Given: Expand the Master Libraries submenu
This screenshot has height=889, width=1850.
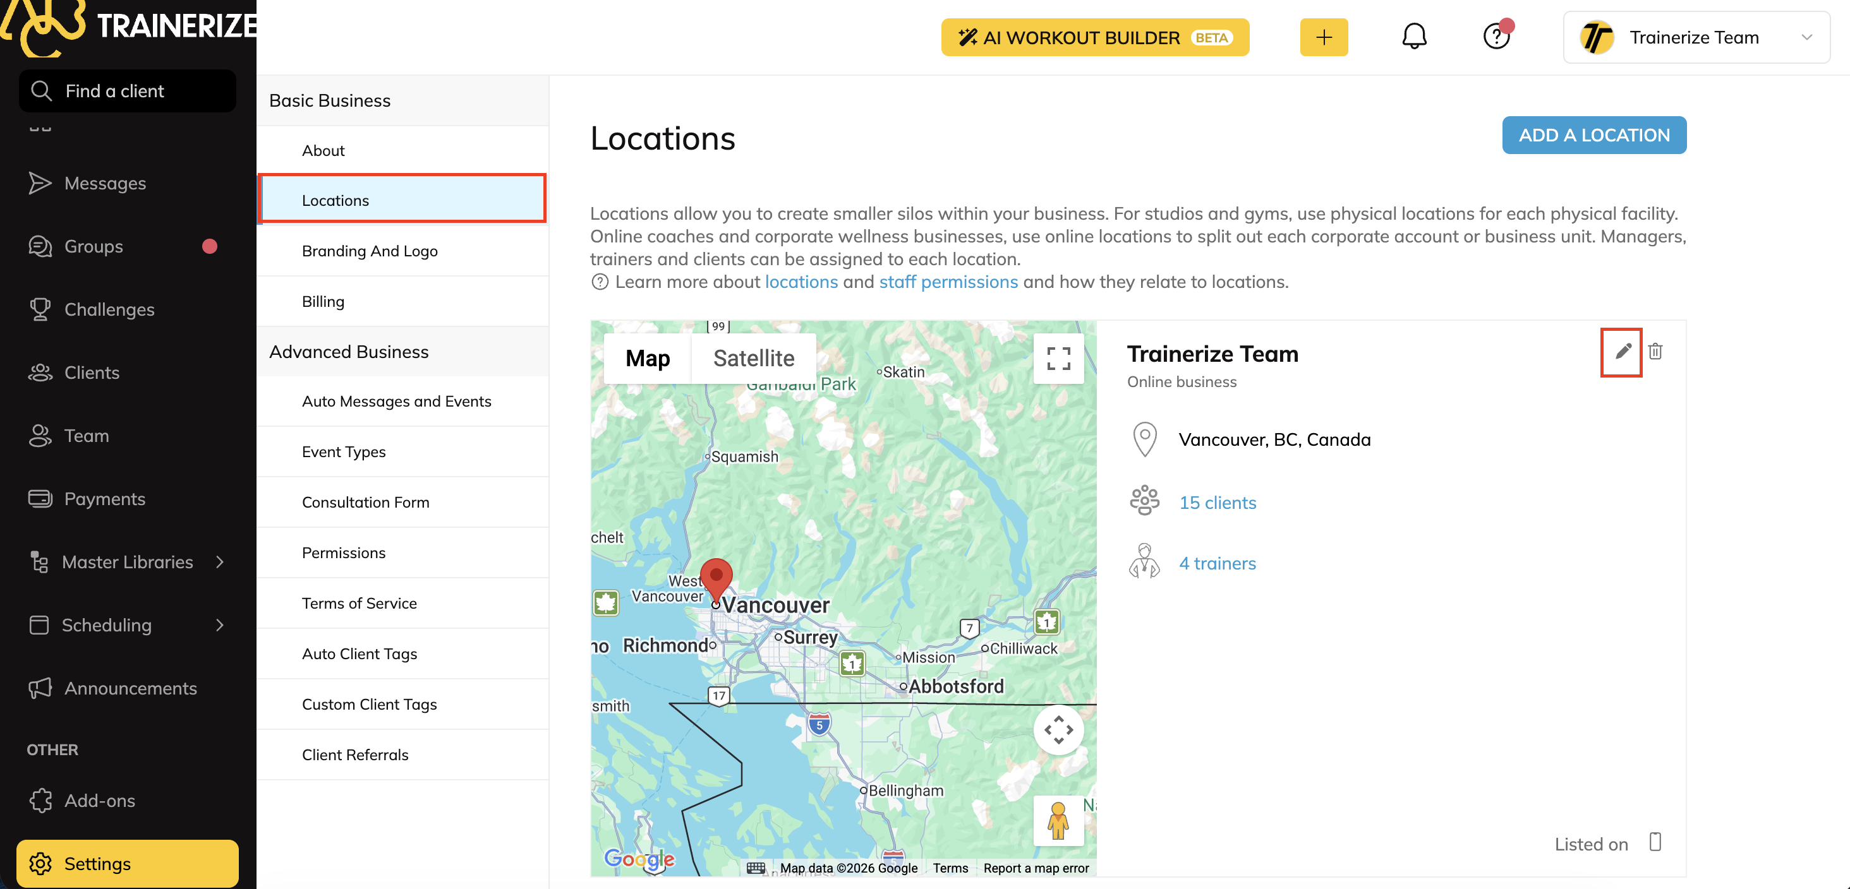Looking at the screenshot, I should coord(220,563).
